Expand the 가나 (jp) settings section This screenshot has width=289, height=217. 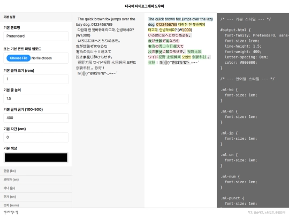[x=36, y=188]
